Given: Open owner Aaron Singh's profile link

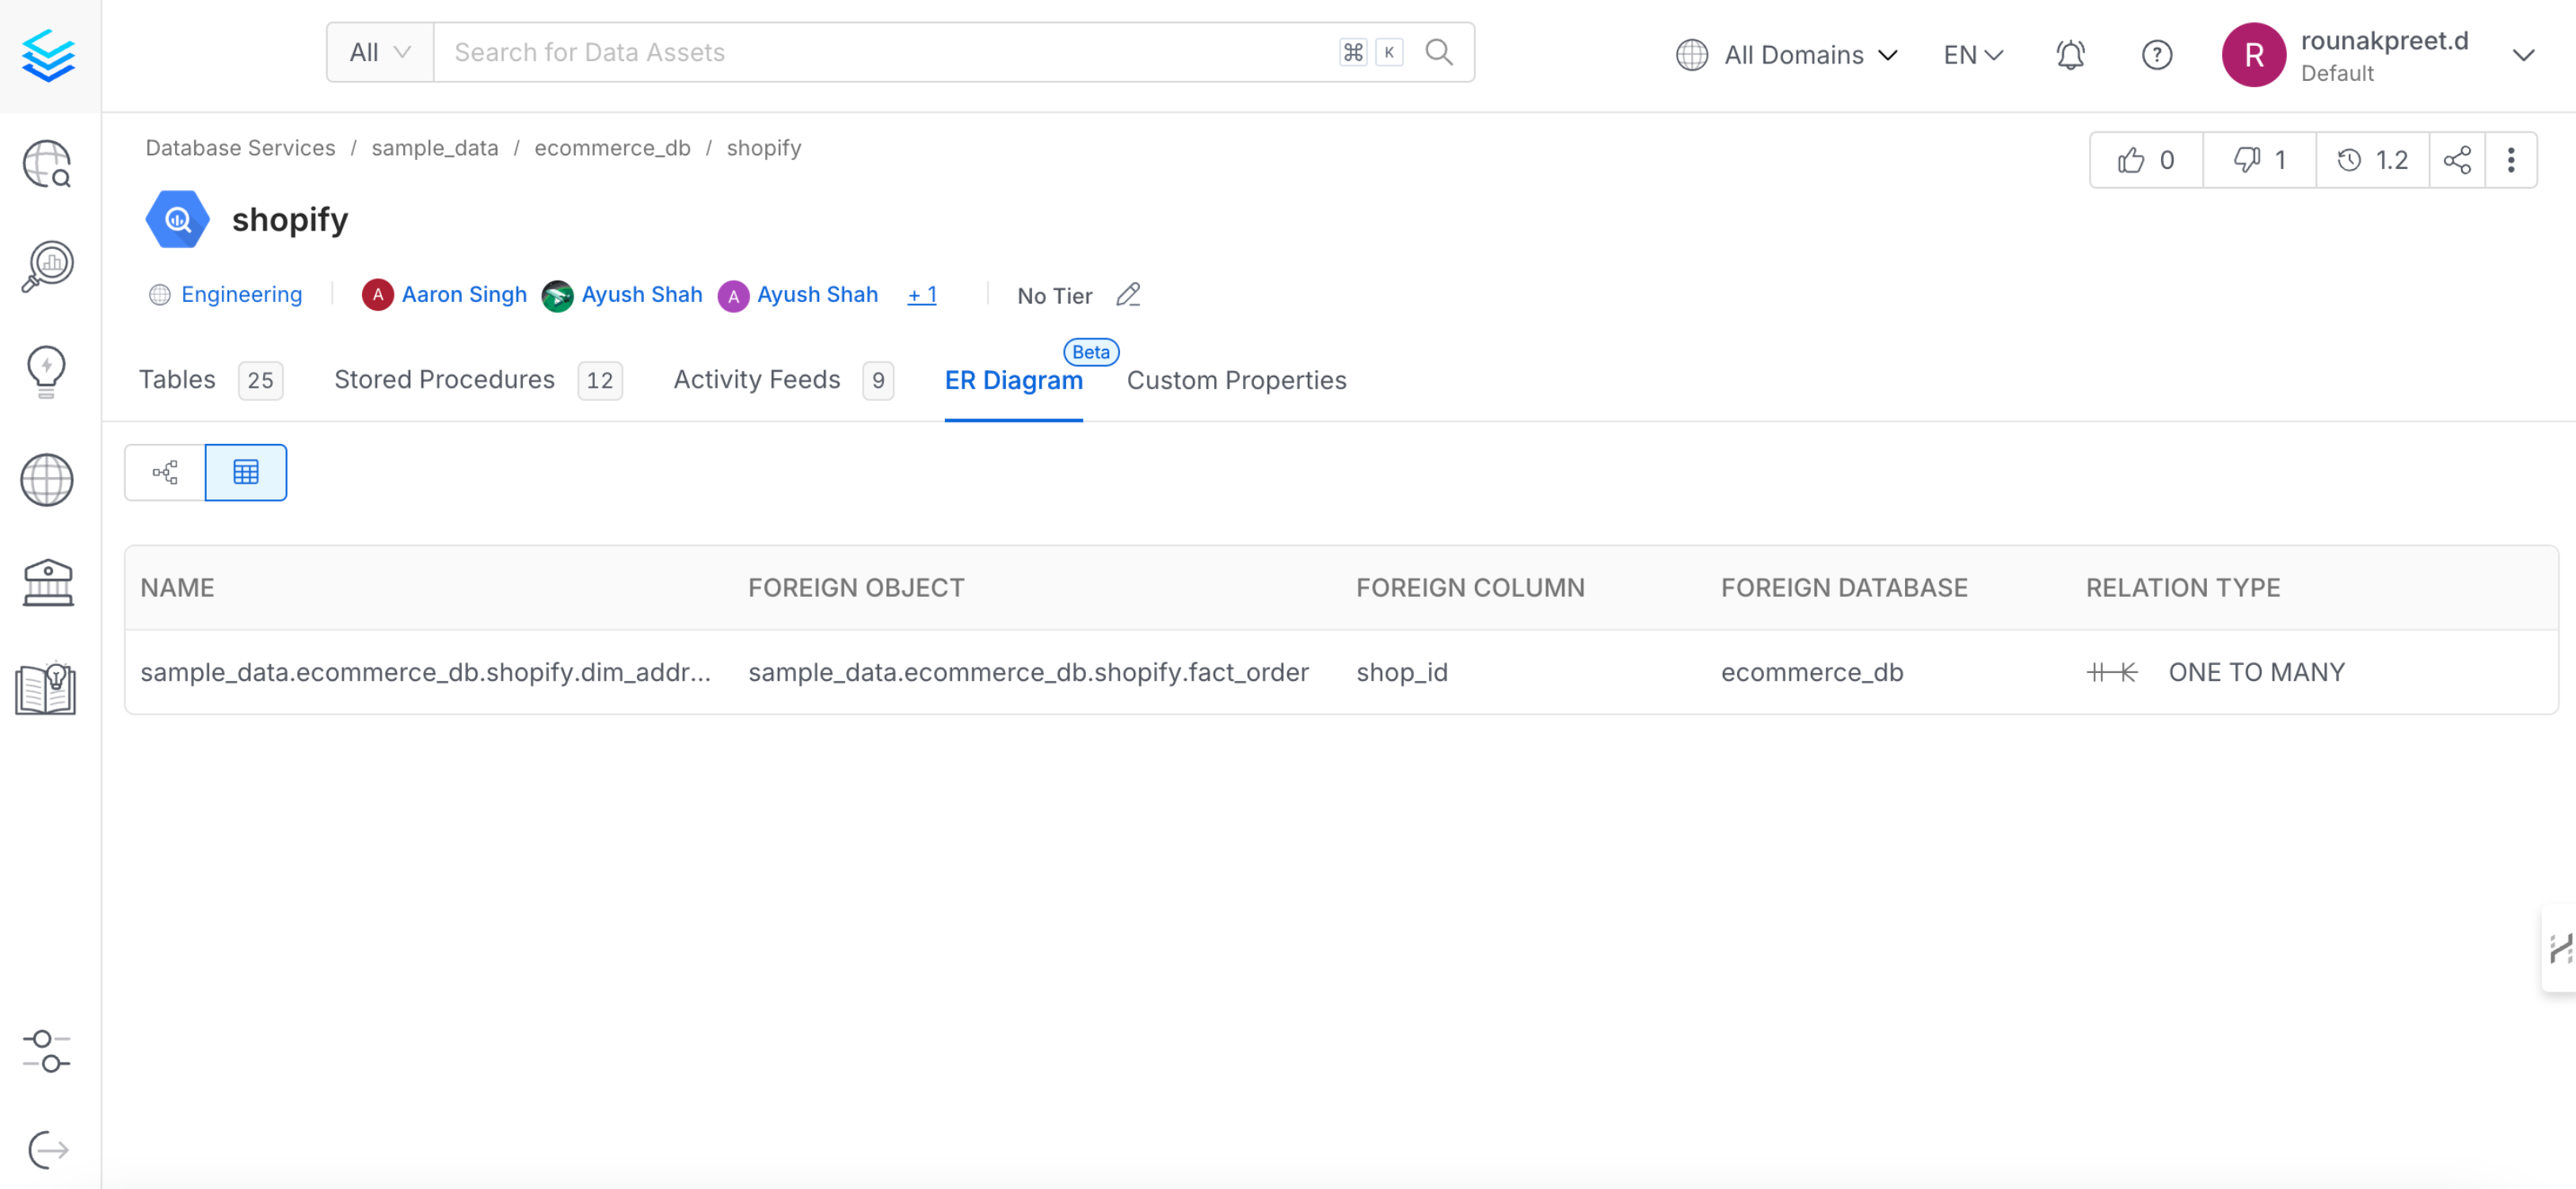Looking at the screenshot, I should 464,294.
